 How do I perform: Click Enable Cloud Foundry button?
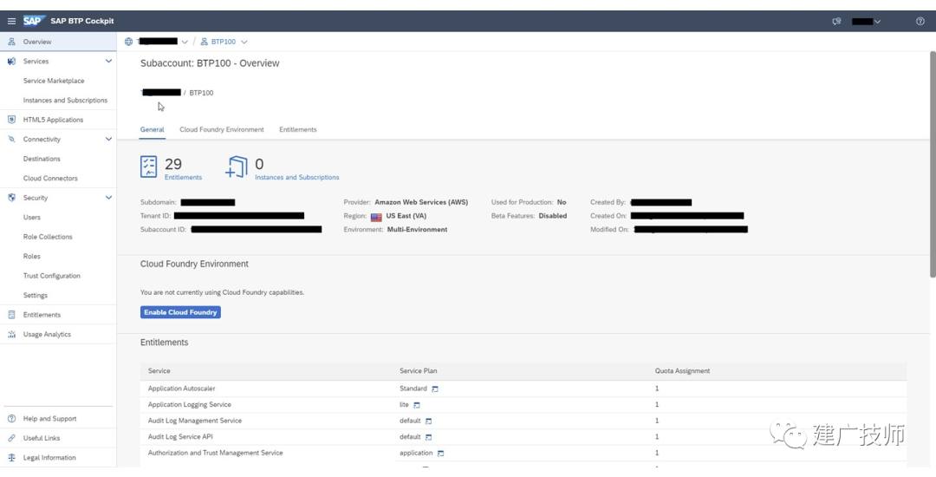click(x=180, y=312)
